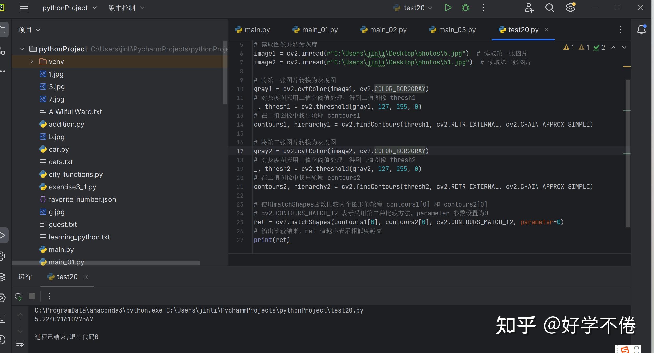Collapse the pythonProject root folder
The width and height of the screenshot is (654, 353).
coord(22,49)
